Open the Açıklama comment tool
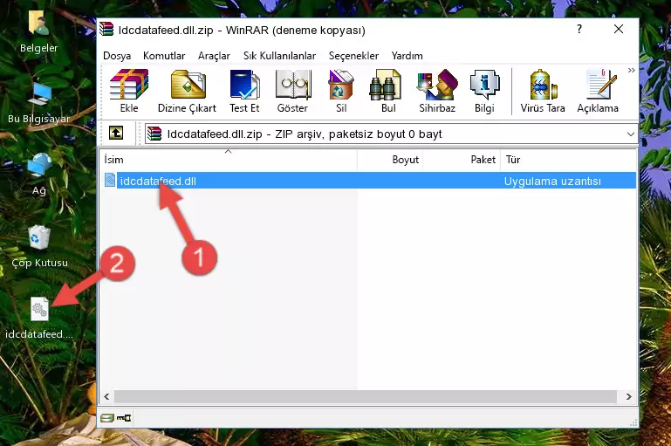The height and width of the screenshot is (446, 671). tap(598, 91)
